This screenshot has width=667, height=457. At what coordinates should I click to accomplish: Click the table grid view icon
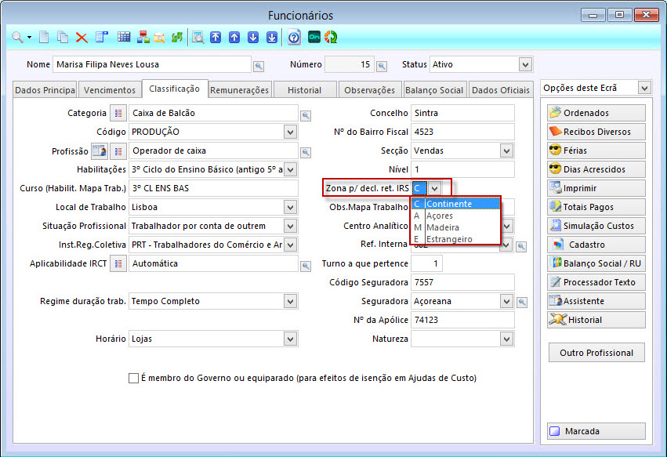pos(124,37)
